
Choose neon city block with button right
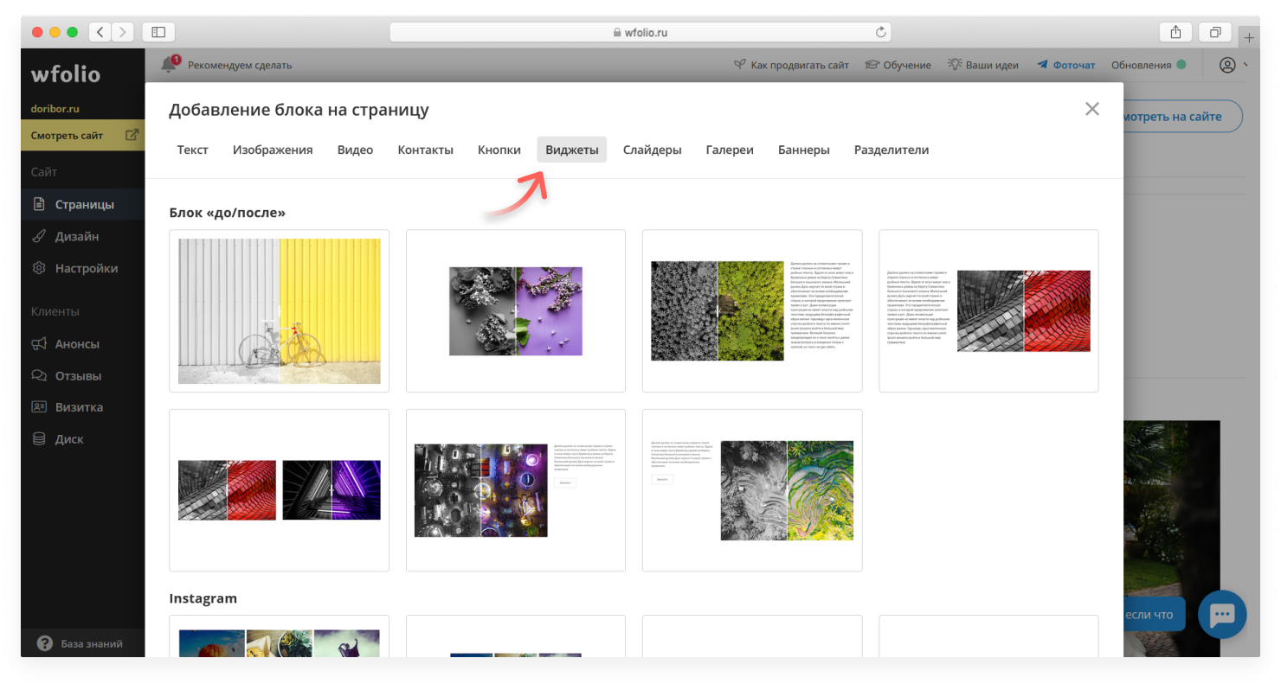516,490
